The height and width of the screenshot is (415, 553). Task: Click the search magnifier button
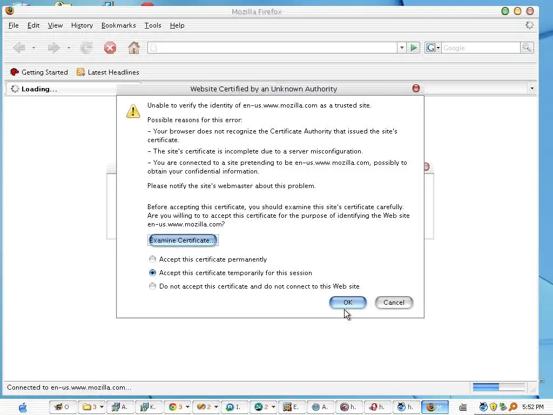click(527, 48)
